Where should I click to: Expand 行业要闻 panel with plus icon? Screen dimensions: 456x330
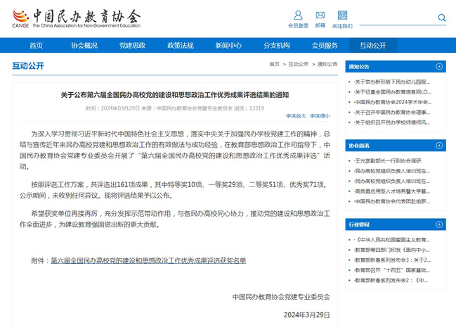[x=439, y=224]
